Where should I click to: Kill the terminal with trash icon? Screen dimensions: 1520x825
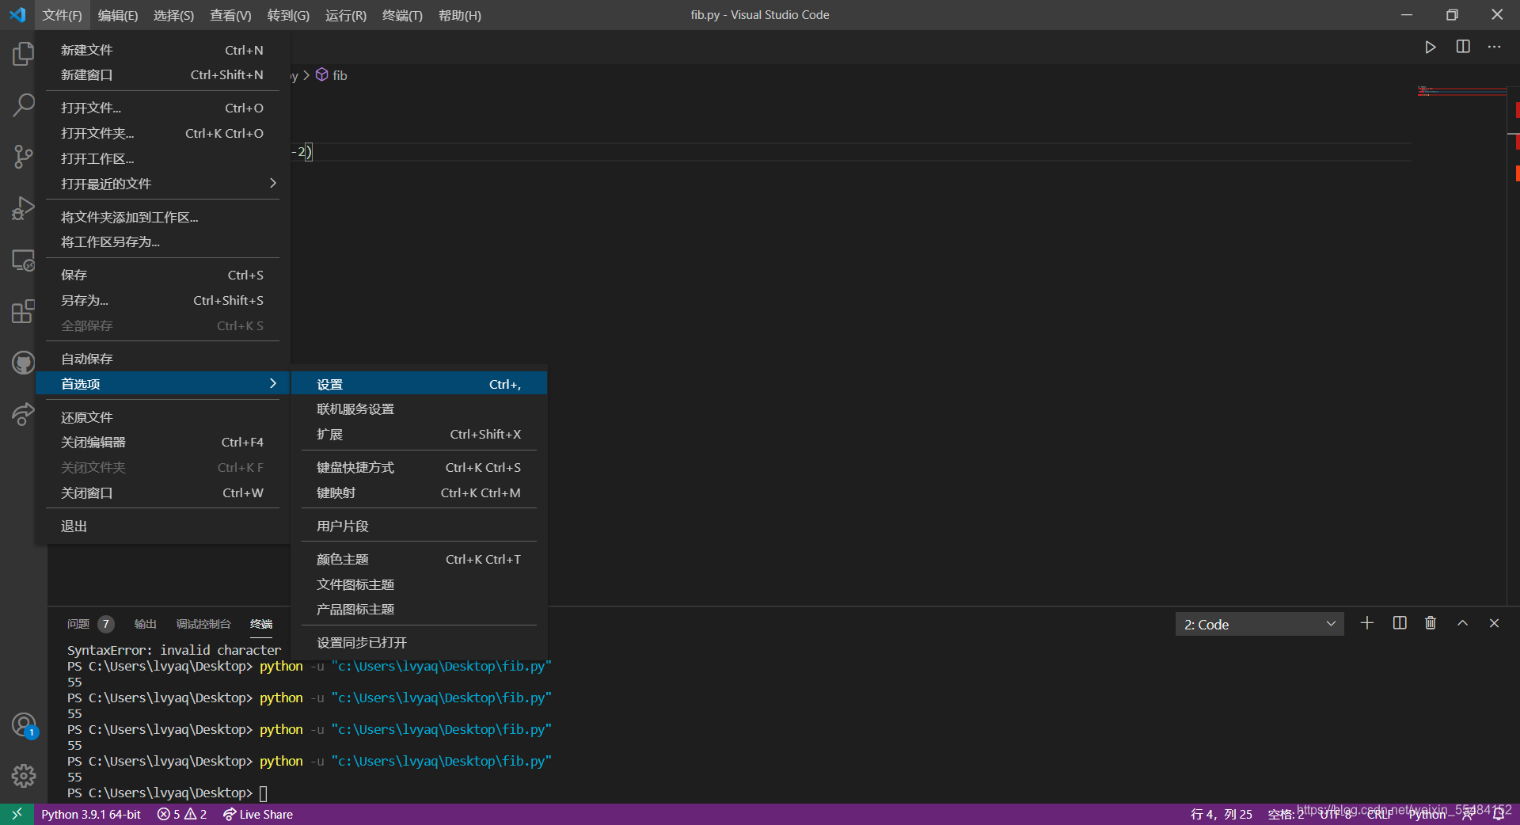coord(1431,624)
